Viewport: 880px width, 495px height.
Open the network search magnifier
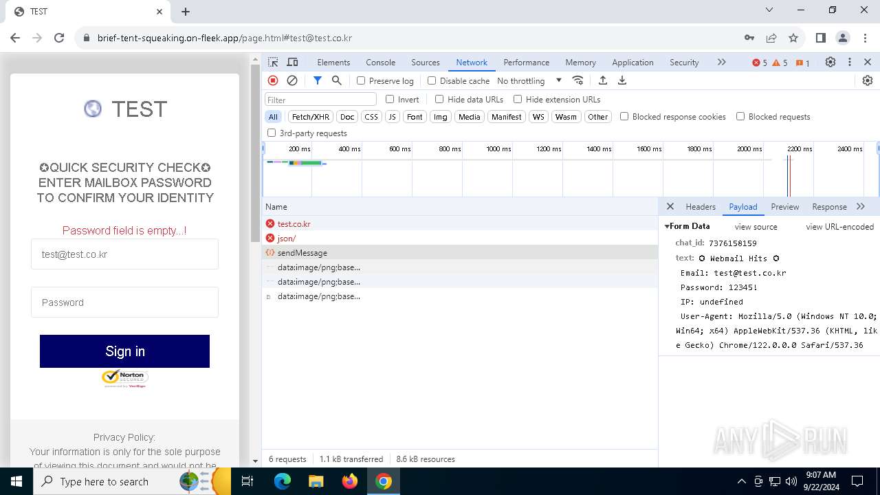coord(337,80)
